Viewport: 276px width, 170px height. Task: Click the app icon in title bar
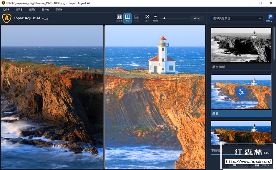3,3
